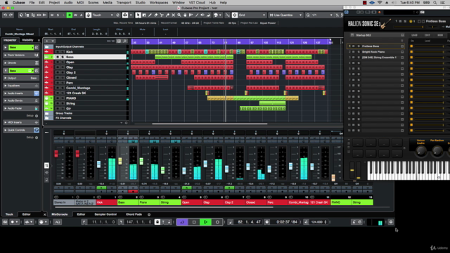Select the Split scissors tool
This screenshot has height=253, width=450.
[162, 15]
